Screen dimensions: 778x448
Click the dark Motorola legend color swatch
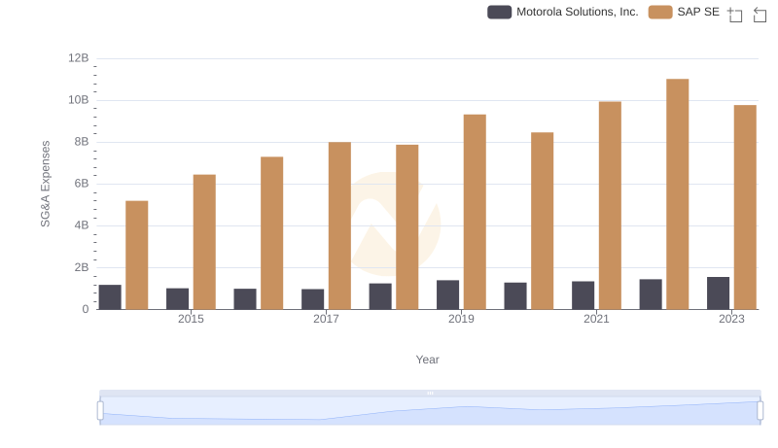pos(500,12)
